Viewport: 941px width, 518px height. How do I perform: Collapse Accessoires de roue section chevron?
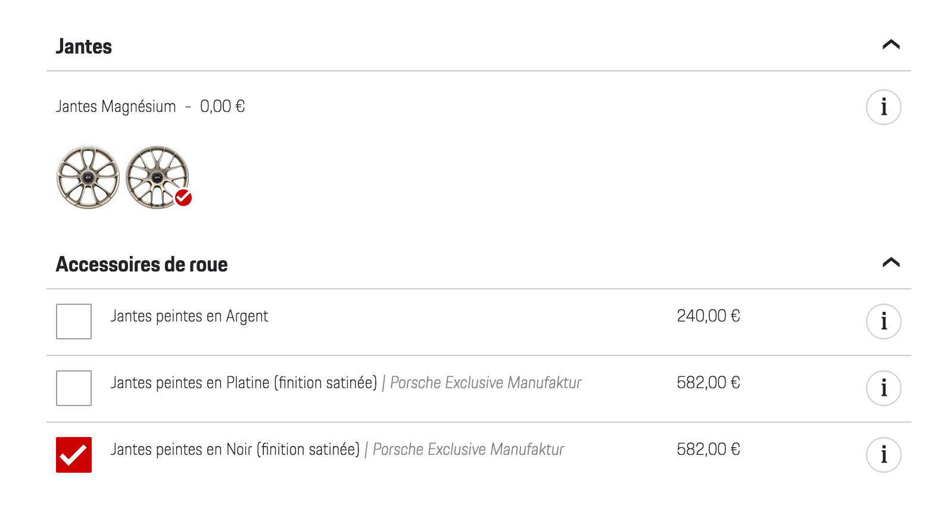891,263
